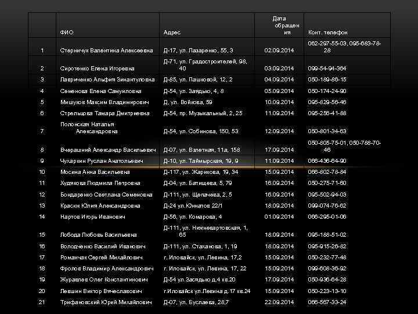Screen dimensions: 418x314
Task: Select name Стерничук Валентина Алексеевна
Action: pyautogui.click(x=107, y=50)
